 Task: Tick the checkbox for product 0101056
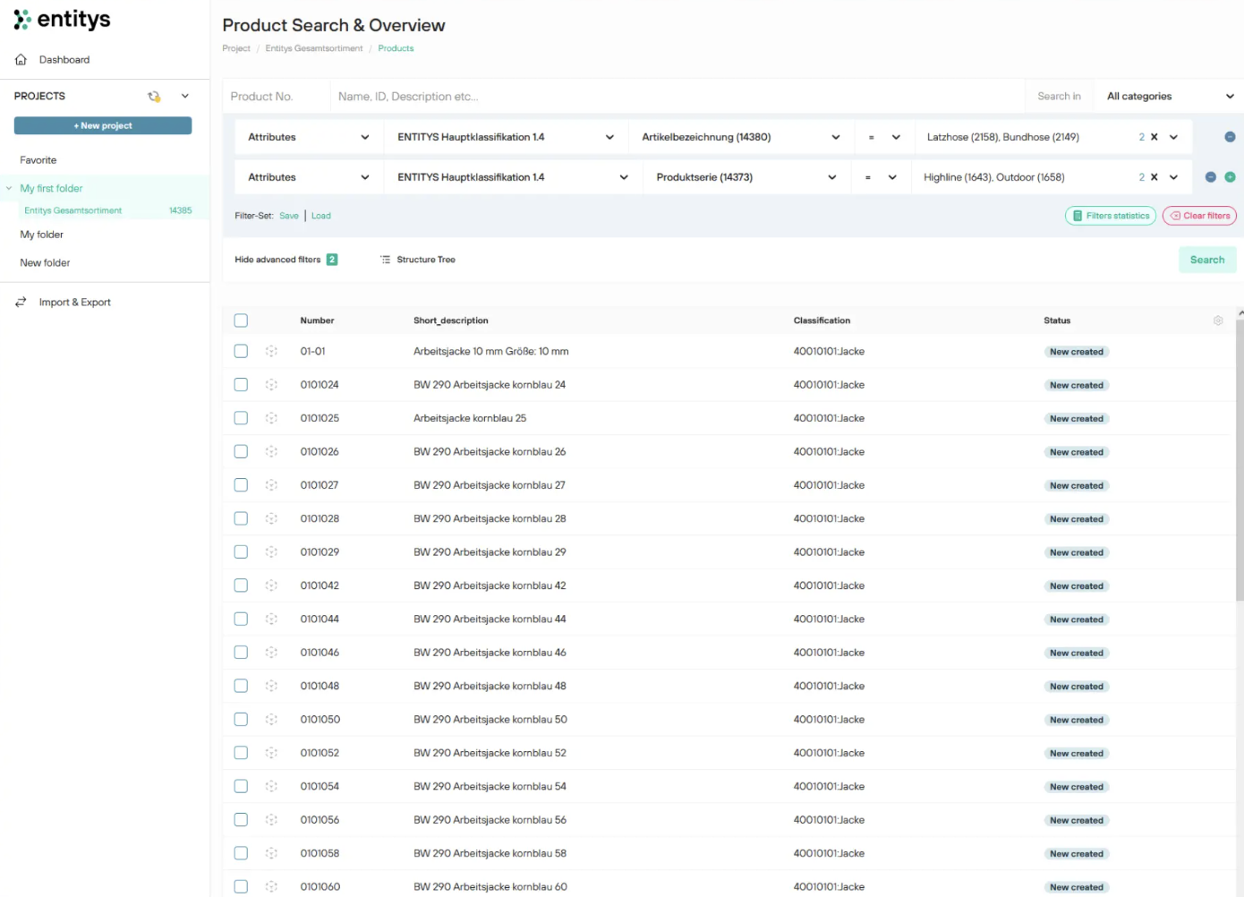(241, 819)
